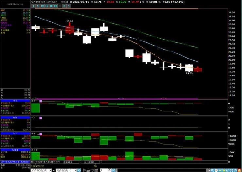Click the GO button beside 保留空間 value
Viewport: 242px width, 172px height.
click(113, 170)
